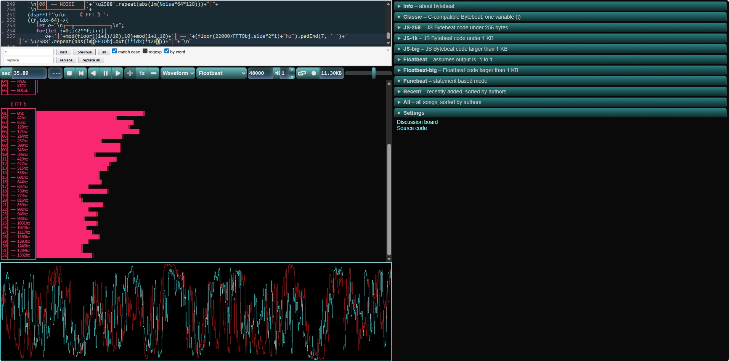Image resolution: width=729 pixels, height=361 pixels.
Task: Restart playback from the beginning
Action: coord(81,73)
